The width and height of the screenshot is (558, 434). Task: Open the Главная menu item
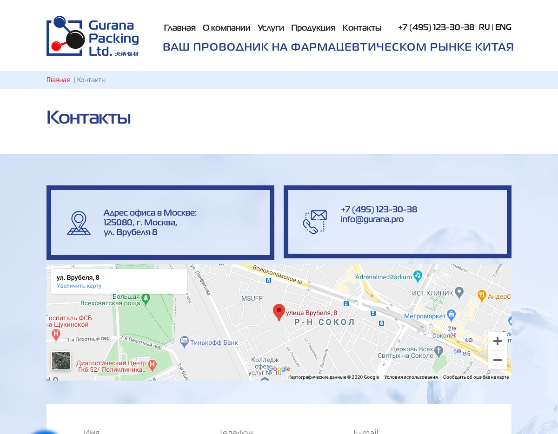tap(179, 28)
